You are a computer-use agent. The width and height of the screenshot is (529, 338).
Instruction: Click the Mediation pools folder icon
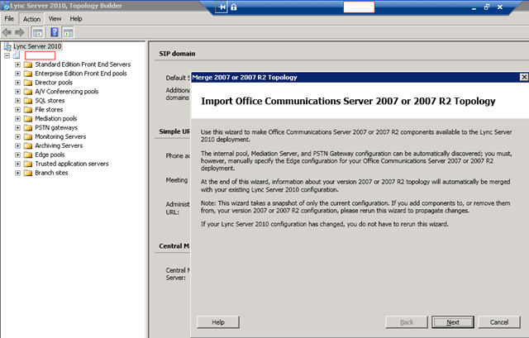click(28, 119)
